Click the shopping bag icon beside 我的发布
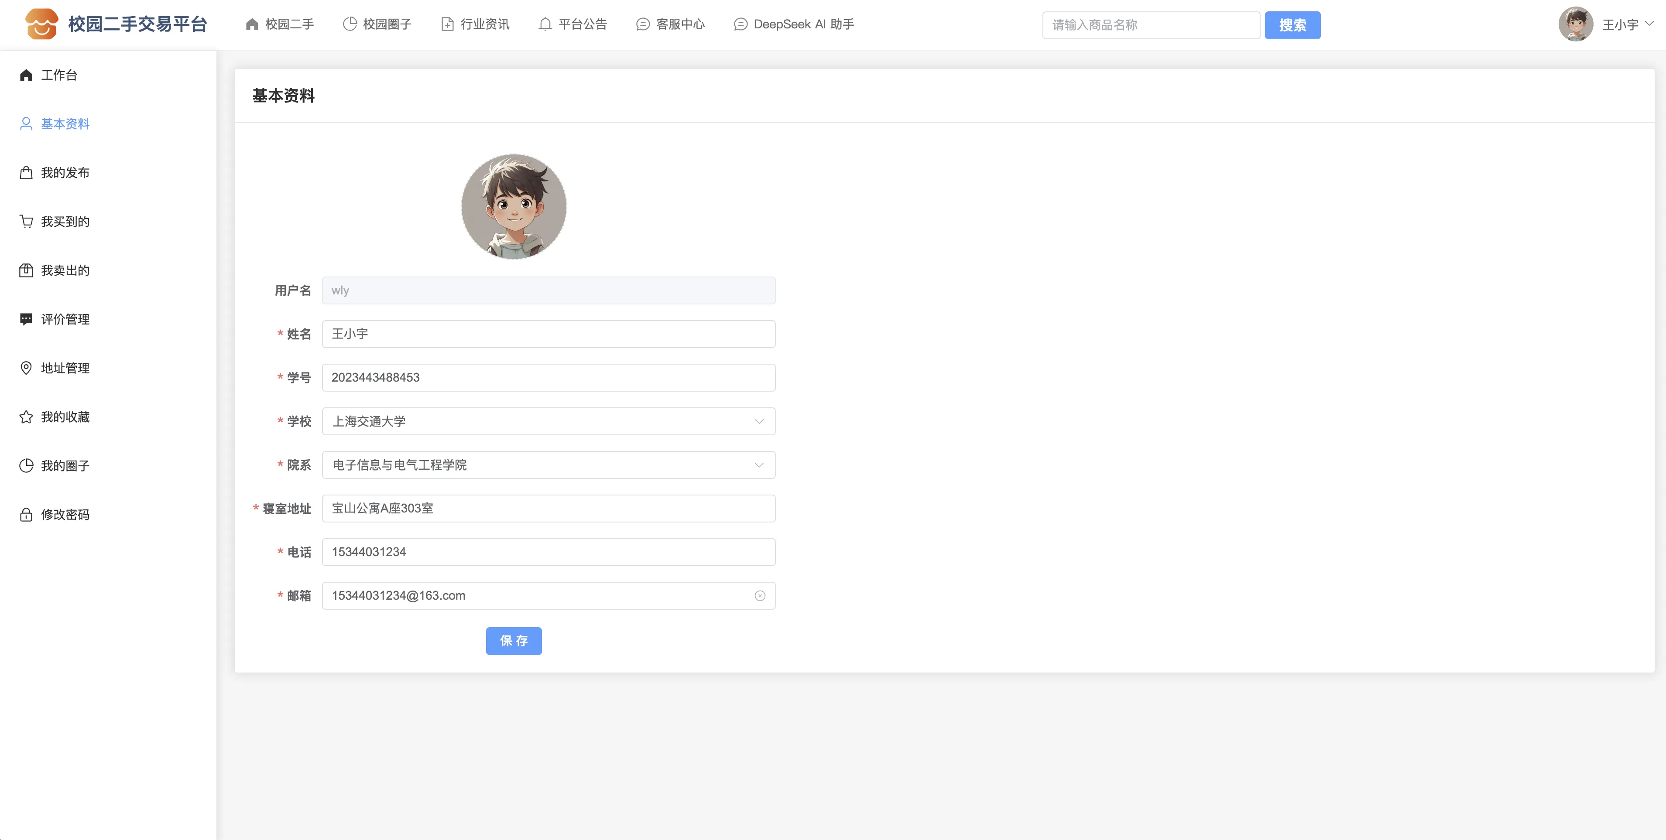Screen dimensions: 1666x840 point(26,173)
